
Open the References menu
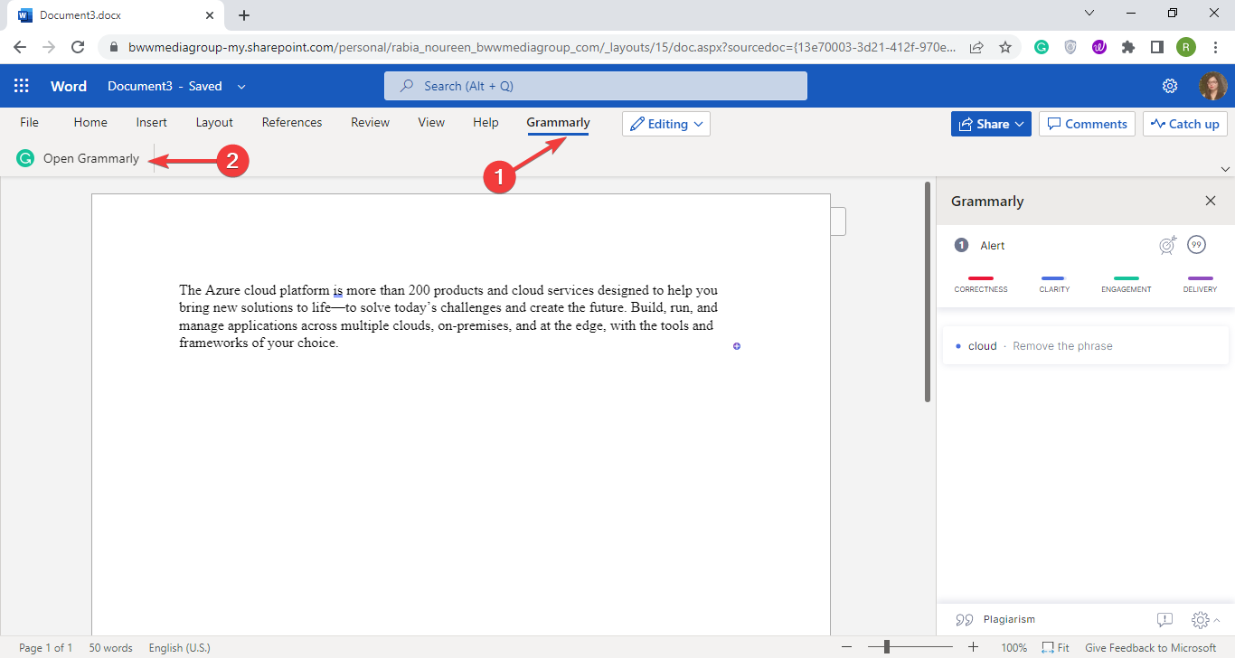291,122
